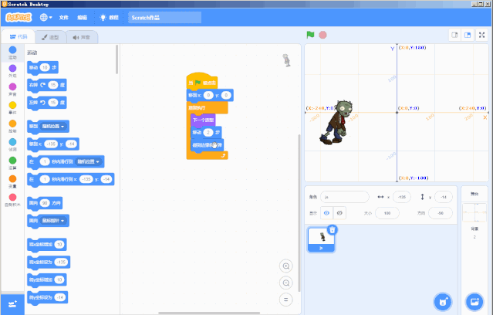The image size is (493, 315).
Task: Zoom out the code workspace
Action: point(285,283)
